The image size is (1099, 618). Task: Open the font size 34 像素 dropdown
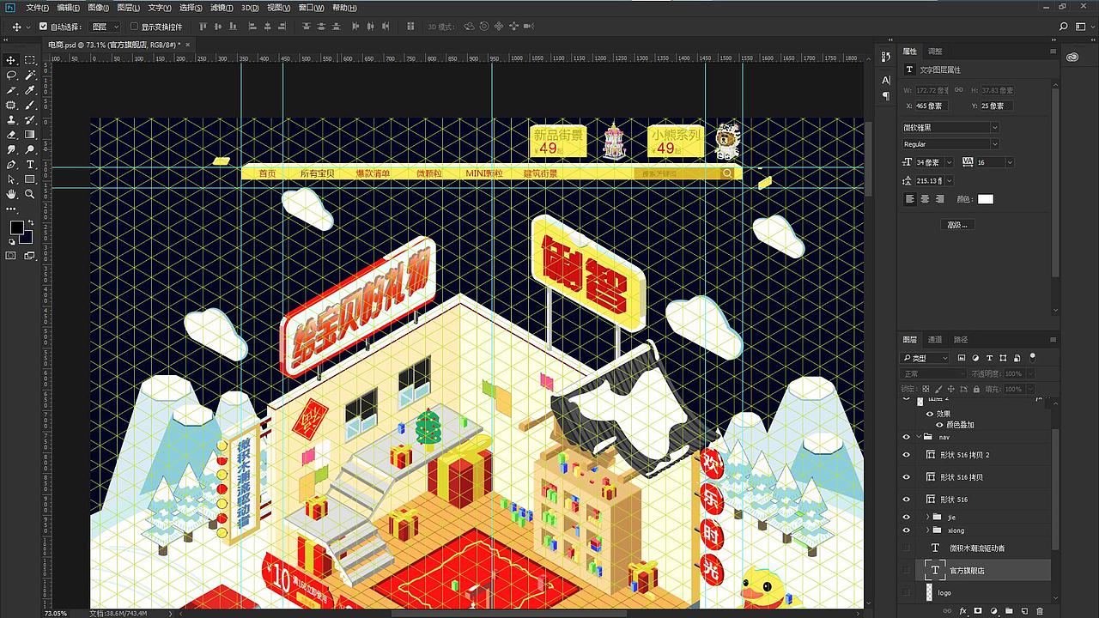(x=949, y=162)
